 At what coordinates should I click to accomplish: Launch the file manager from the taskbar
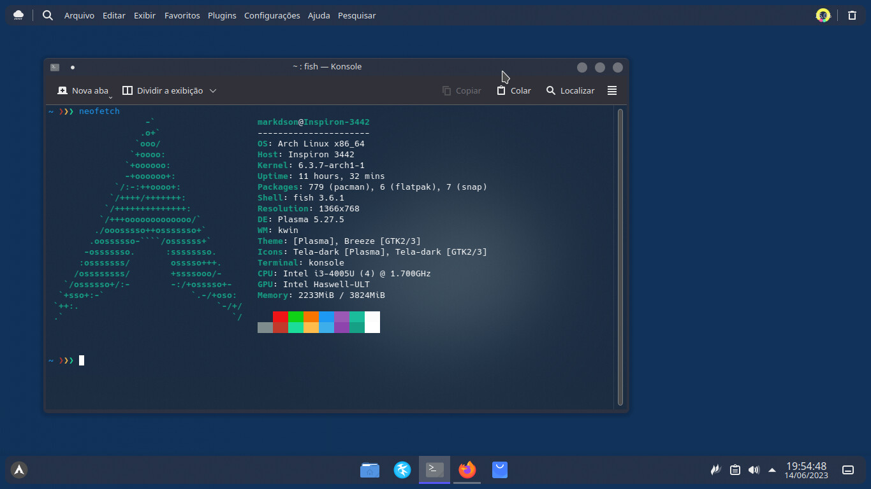[370, 470]
